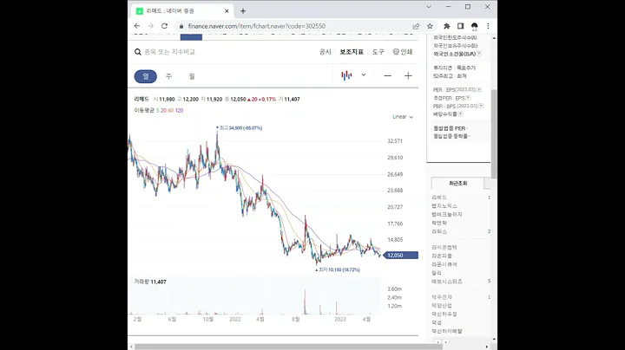Image resolution: width=625 pixels, height=350 pixels.
Task: Open the 도구 menu item
Action: point(378,52)
